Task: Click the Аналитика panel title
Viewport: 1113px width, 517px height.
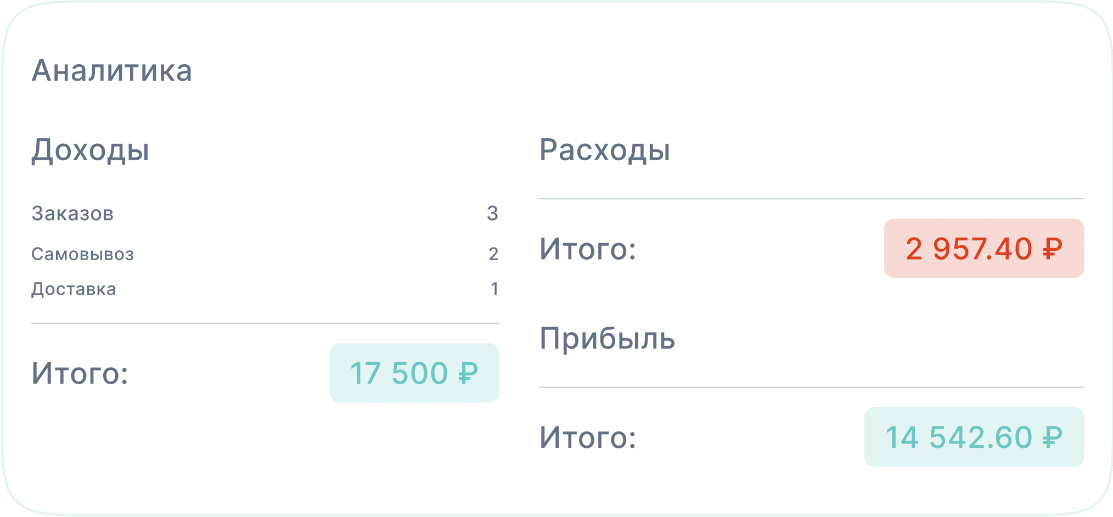Action: [x=113, y=70]
